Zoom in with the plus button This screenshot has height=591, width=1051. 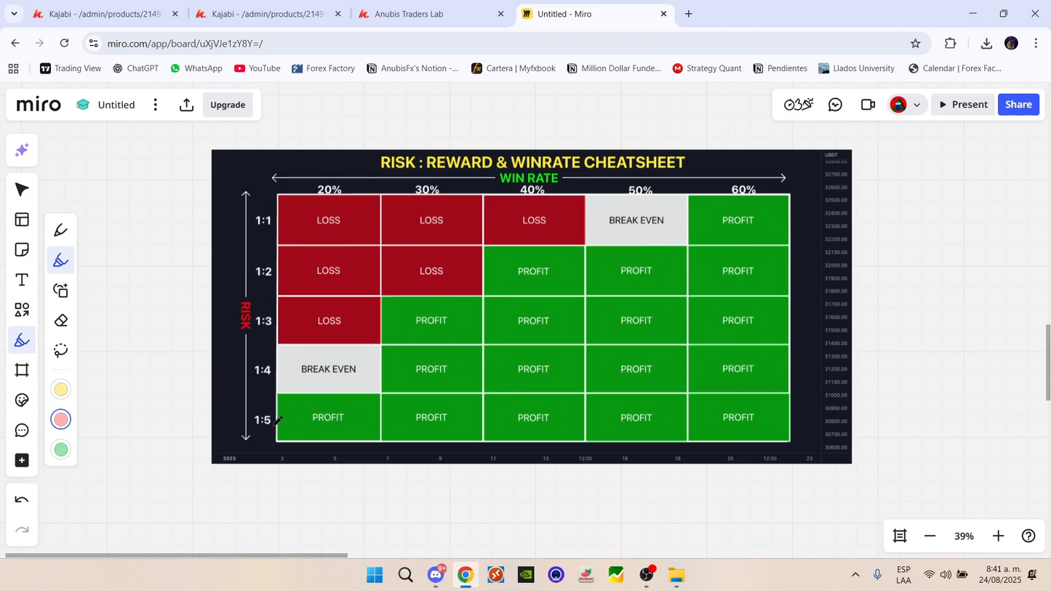[x=998, y=536]
